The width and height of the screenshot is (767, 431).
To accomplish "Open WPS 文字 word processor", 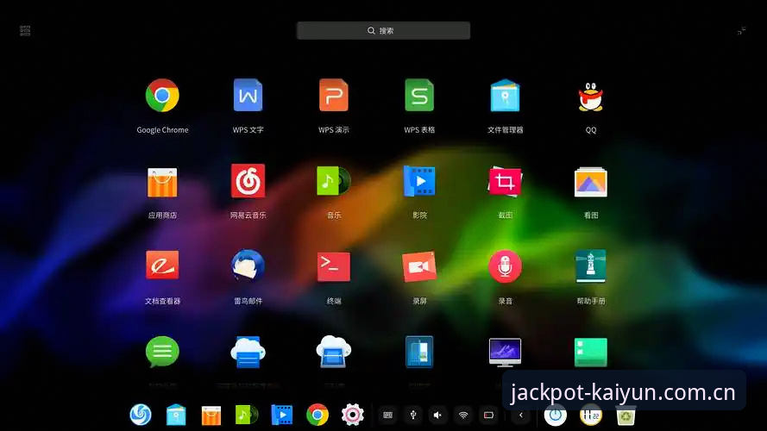I will [248, 96].
